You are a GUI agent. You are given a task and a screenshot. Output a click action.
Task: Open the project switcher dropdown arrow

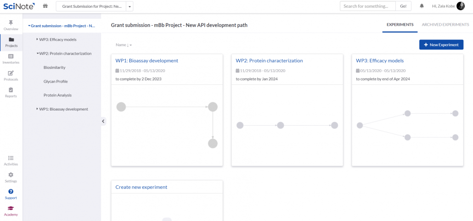(130, 6)
